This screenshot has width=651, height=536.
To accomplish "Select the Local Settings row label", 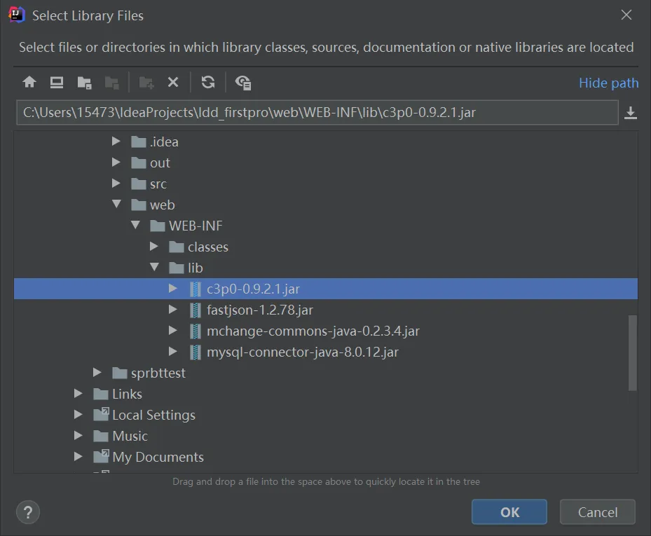I will pos(153,415).
